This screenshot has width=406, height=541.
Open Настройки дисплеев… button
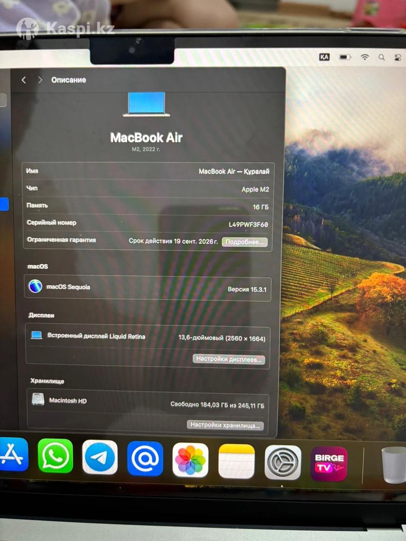coord(229,359)
